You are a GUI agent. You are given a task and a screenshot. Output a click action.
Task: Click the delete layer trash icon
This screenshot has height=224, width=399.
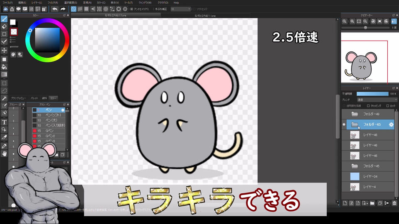tap(394, 203)
